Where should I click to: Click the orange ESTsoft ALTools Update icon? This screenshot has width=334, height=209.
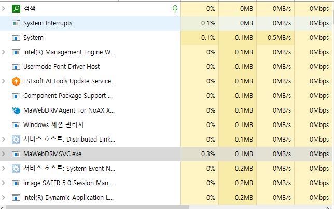click(16, 81)
